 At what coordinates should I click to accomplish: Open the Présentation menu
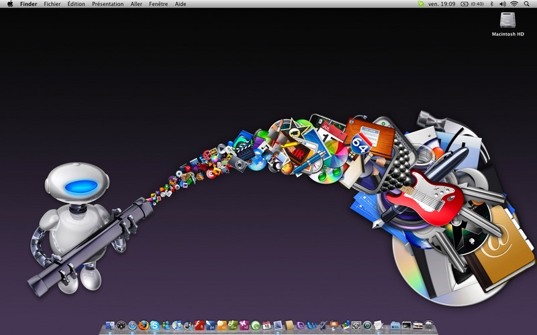(107, 4)
